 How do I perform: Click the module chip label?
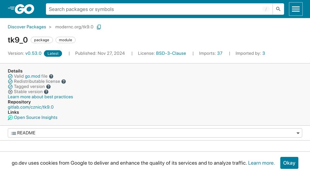point(66,40)
